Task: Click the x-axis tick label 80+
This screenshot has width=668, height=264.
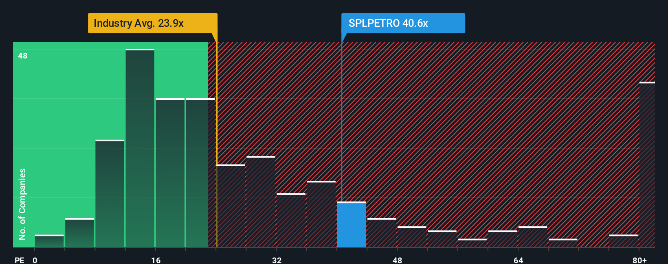Action: [640, 260]
